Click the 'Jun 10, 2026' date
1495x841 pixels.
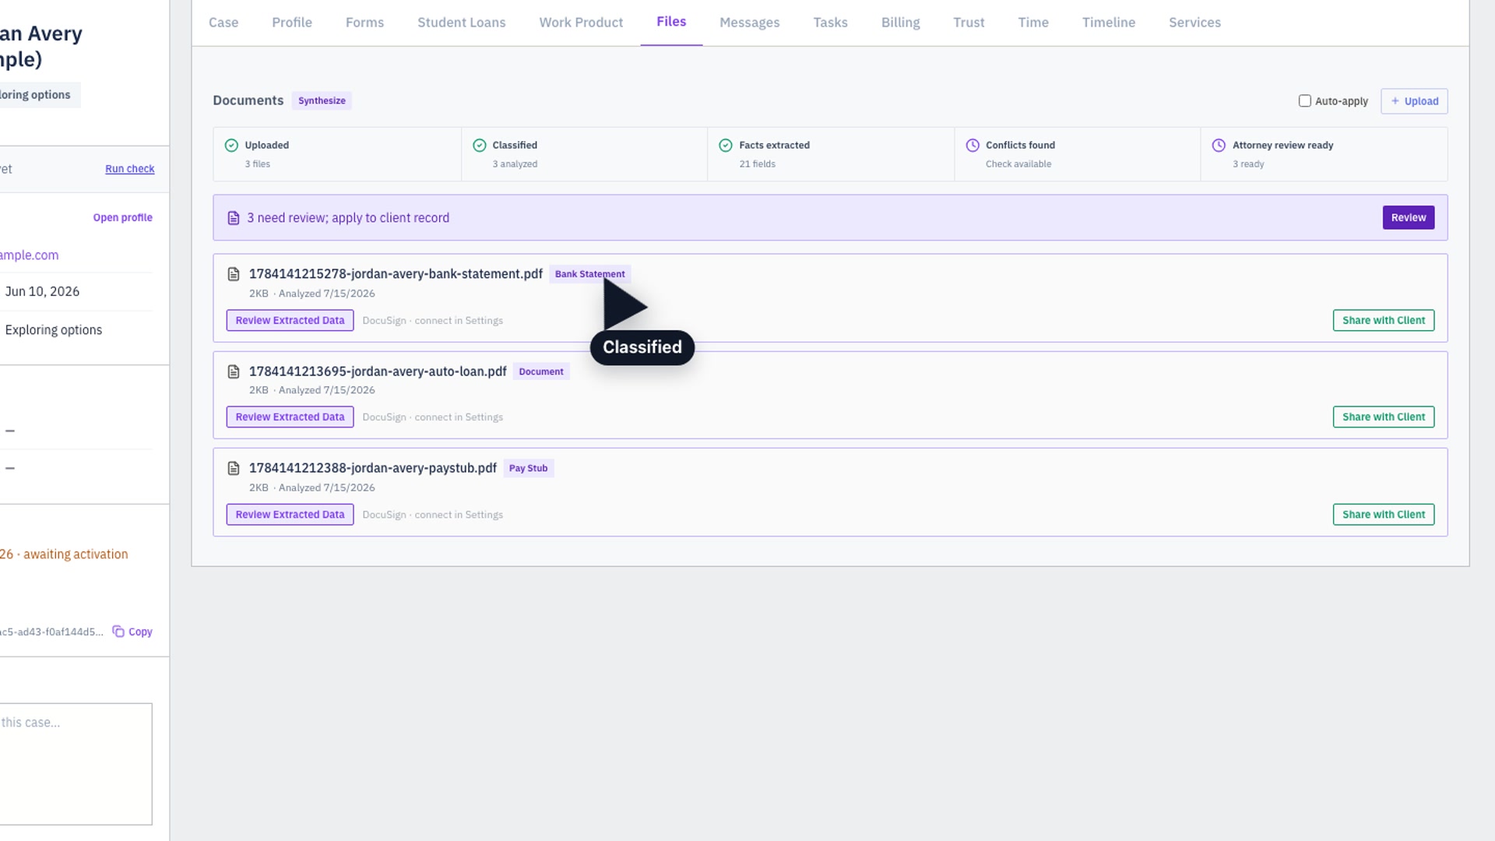click(x=42, y=292)
